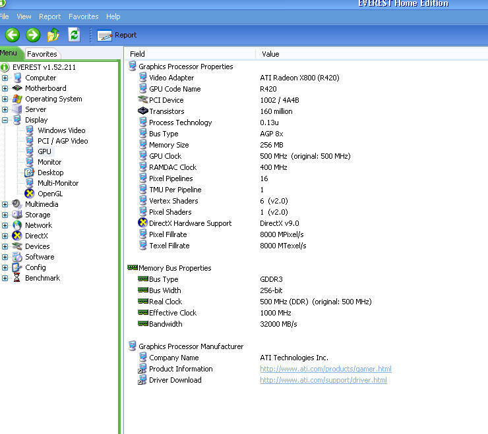Click the Windows Video item icon
This screenshot has width=488, height=434.
tap(30, 130)
